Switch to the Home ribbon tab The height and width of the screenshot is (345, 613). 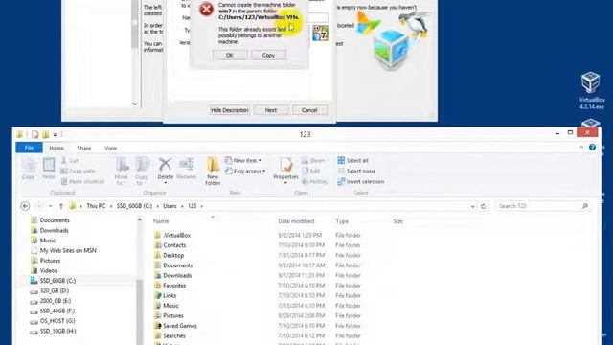[57, 148]
